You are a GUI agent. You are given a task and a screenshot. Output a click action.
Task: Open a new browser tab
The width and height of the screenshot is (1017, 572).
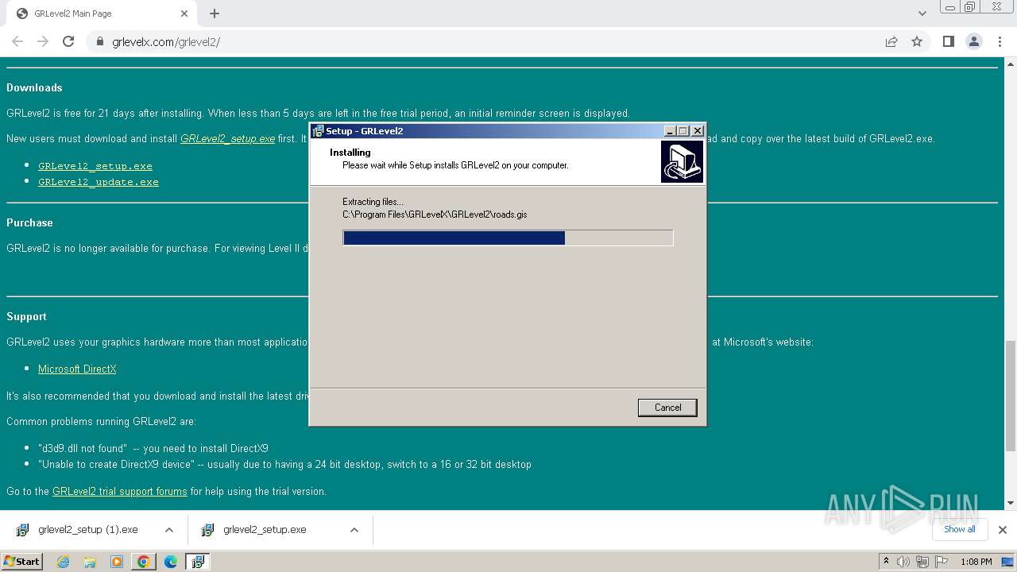point(215,14)
